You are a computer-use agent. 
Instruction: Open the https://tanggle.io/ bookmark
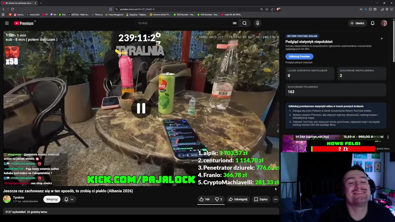point(114,14)
